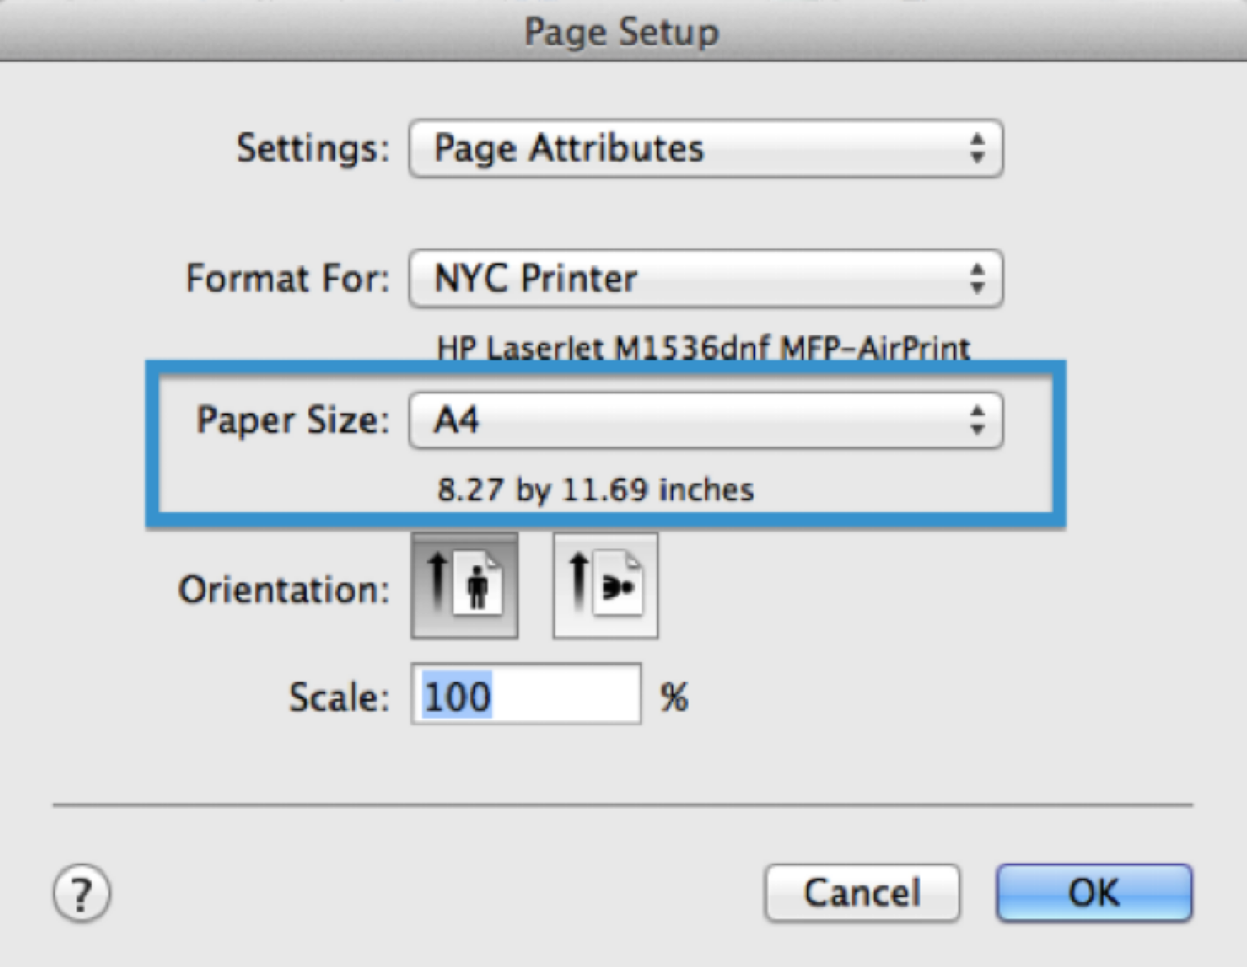Click the arrows on the Format For popup
The width and height of the screenshot is (1247, 967).
coord(977,278)
